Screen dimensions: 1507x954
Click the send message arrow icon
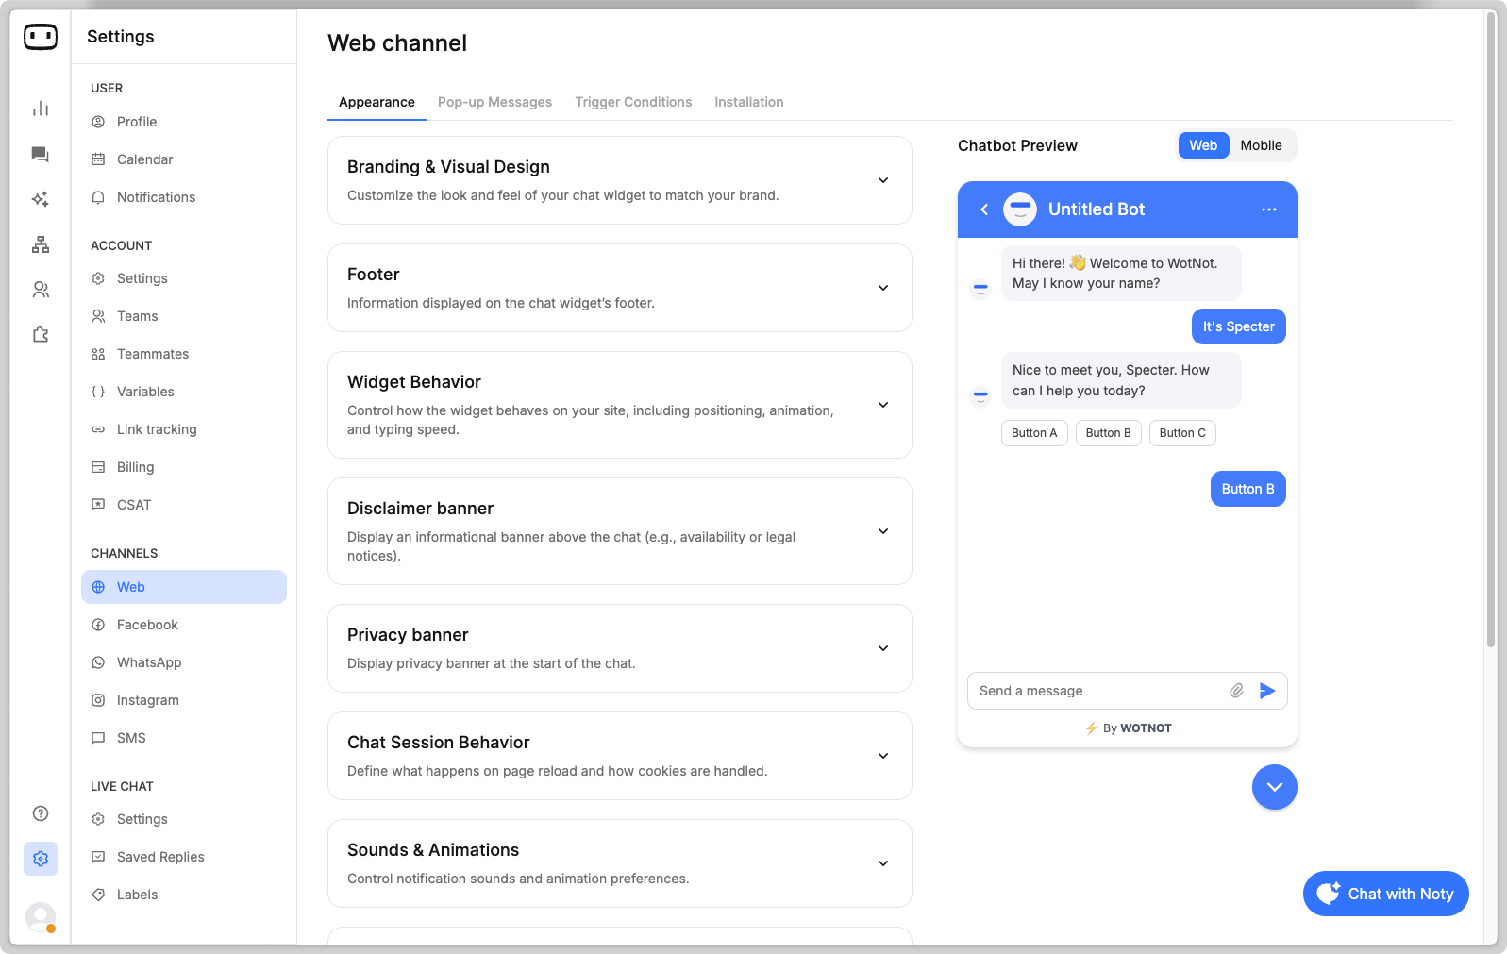coord(1267,691)
